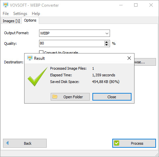Click the "1,359 seconds" elapsed time value
This screenshot has width=159, height=157.
(104, 75)
